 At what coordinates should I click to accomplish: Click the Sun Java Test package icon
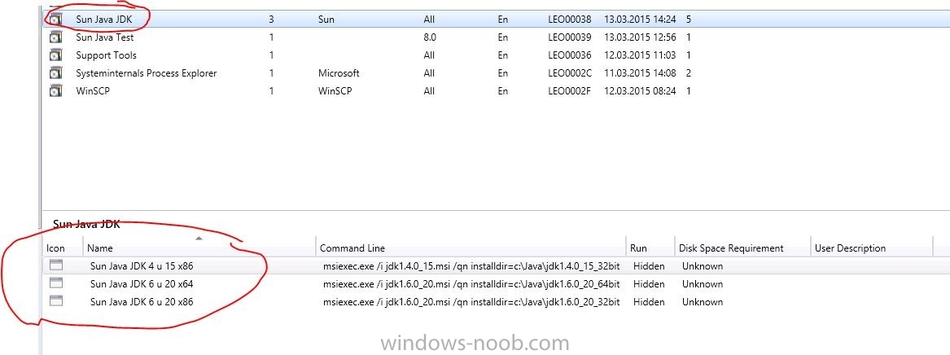[x=55, y=37]
